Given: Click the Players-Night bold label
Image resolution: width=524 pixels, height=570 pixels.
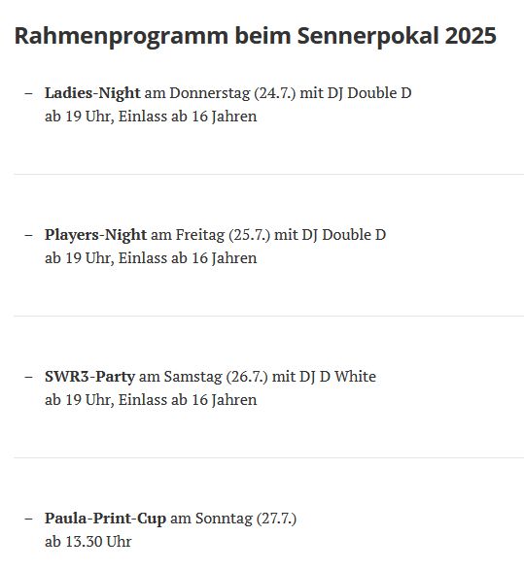Looking at the screenshot, I should point(95,236).
